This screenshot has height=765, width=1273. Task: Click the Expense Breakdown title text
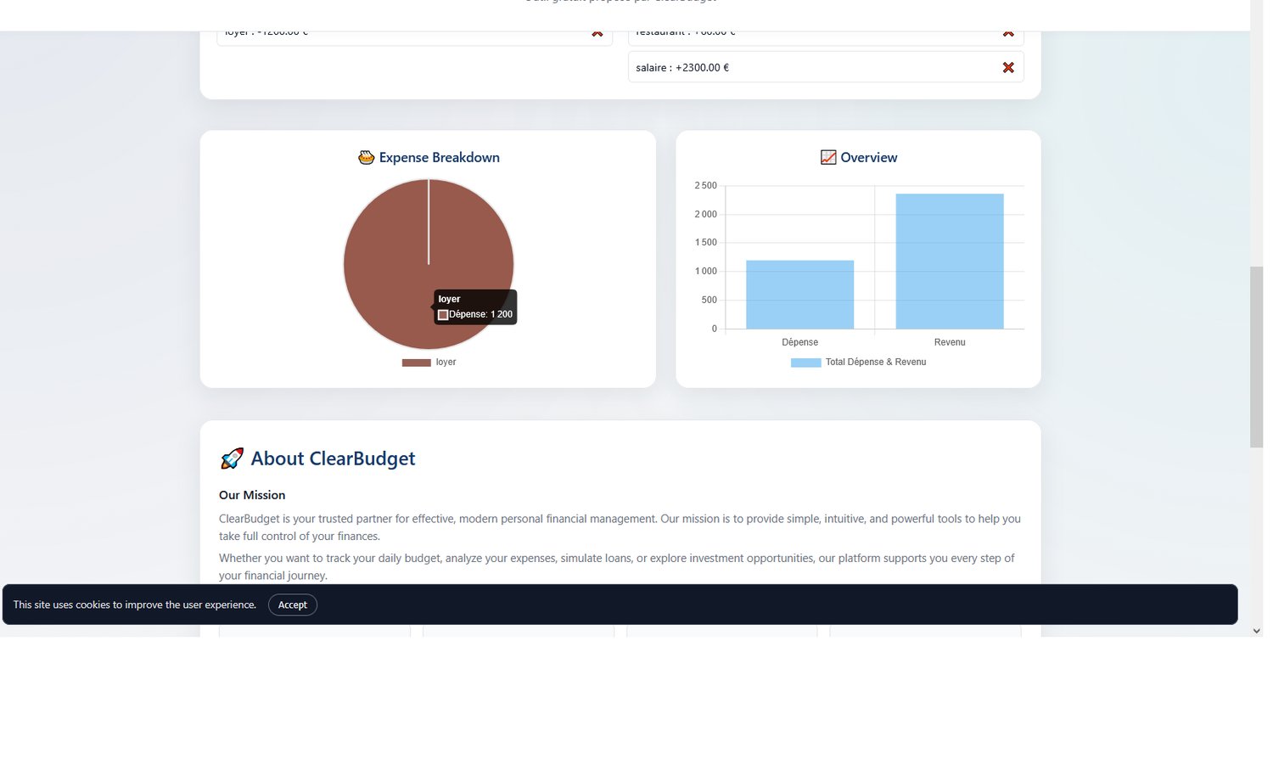(x=440, y=157)
